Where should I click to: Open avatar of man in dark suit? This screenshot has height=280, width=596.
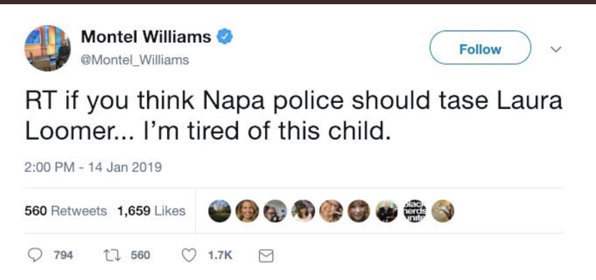386,211
